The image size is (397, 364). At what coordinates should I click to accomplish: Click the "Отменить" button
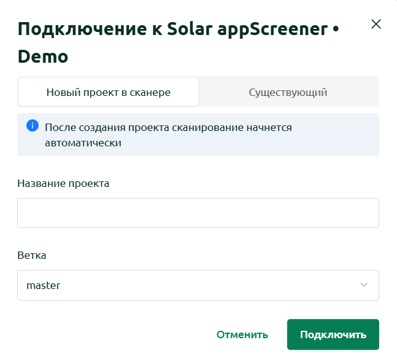click(242, 334)
